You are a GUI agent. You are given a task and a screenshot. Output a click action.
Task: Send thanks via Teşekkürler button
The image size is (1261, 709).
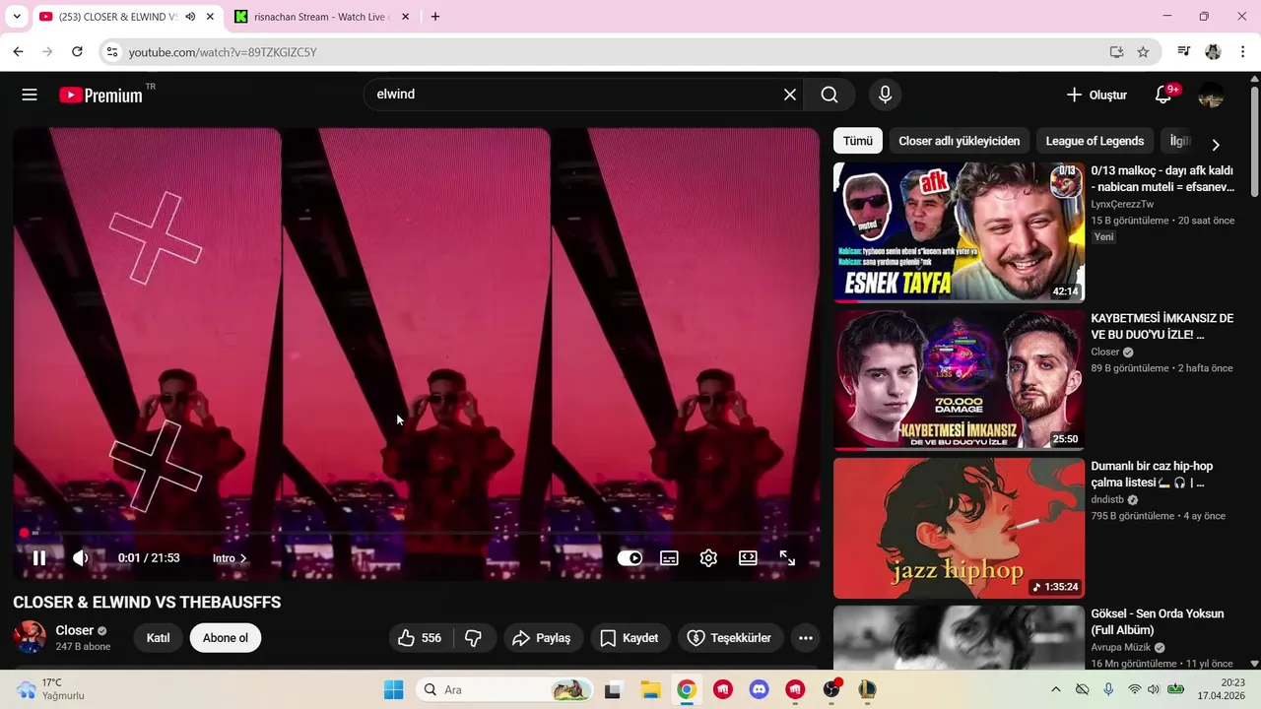[731, 638]
